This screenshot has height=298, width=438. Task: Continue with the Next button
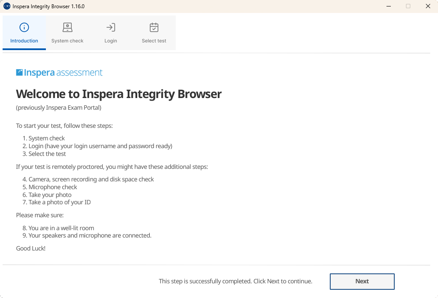(x=362, y=281)
